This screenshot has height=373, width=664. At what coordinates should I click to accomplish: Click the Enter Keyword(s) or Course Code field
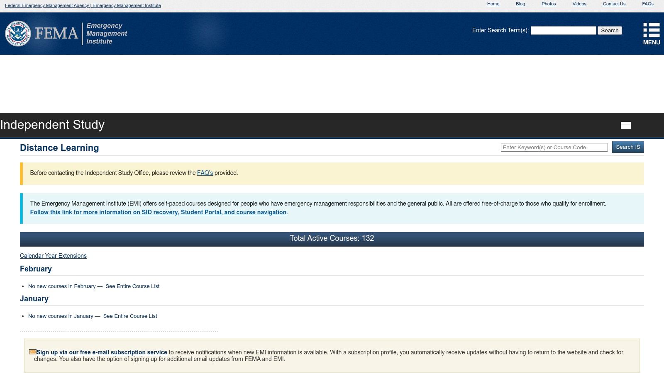554,147
